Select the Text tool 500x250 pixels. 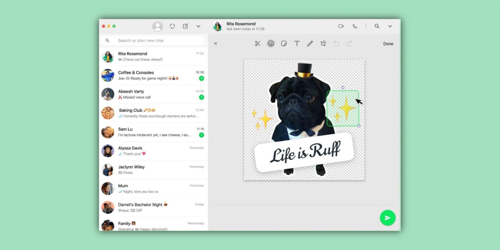click(297, 44)
